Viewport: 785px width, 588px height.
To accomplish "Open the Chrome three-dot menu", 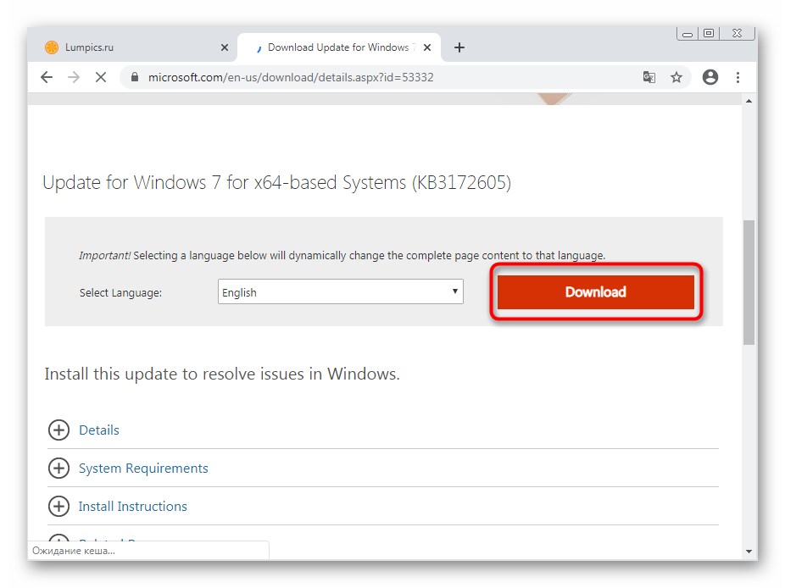I will 738,77.
